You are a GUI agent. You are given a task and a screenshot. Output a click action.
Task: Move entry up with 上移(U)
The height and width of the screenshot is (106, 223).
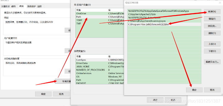point(212,44)
